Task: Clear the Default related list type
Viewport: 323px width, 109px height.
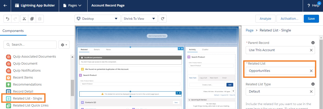Action: click(311, 92)
